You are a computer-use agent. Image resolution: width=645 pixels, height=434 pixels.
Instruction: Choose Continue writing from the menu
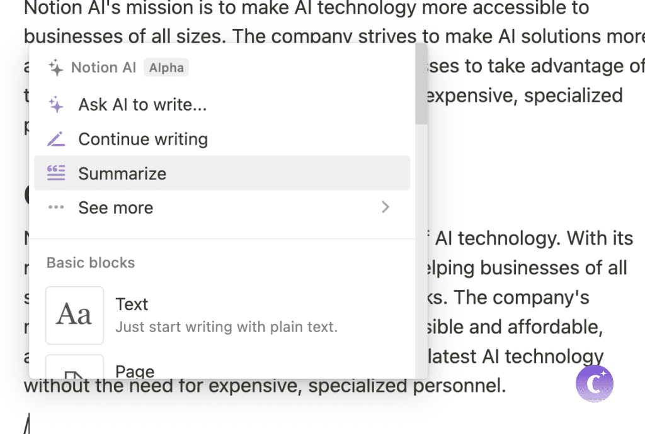(x=143, y=139)
